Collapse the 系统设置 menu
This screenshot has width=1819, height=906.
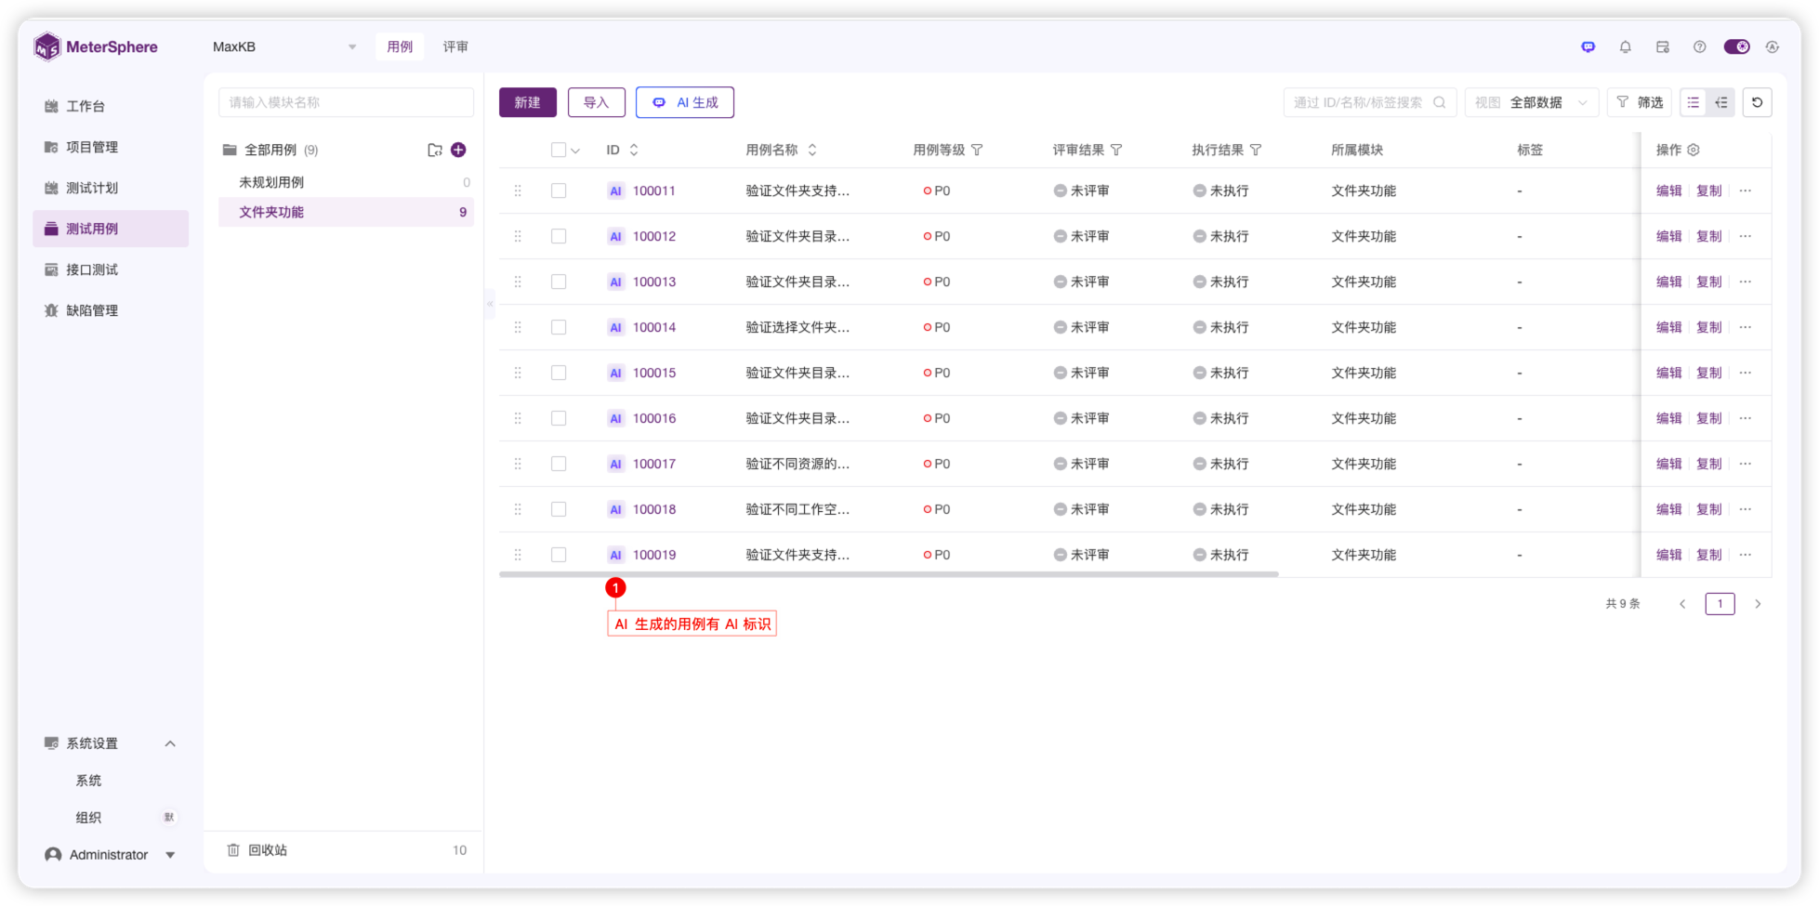pyautogui.click(x=170, y=743)
